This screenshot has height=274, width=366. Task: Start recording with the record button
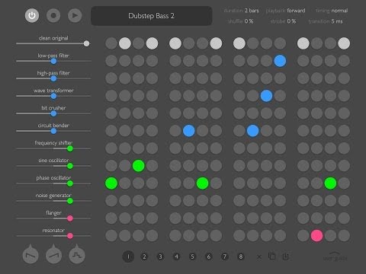(53, 15)
